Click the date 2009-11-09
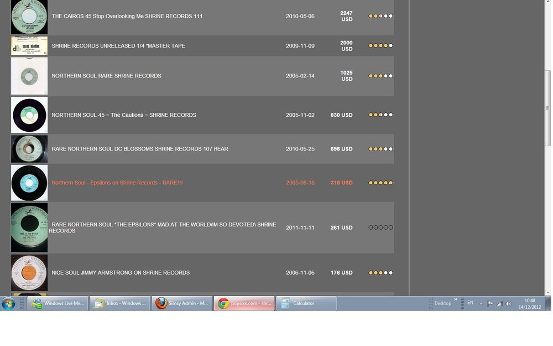Viewport: 553px width, 346px height. click(300, 46)
